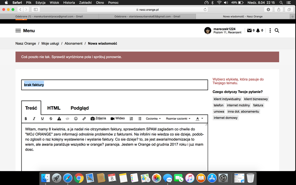The height and width of the screenshot is (185, 296).
Task: Apply underline formatting in editor
Action: pyautogui.click(x=42, y=119)
